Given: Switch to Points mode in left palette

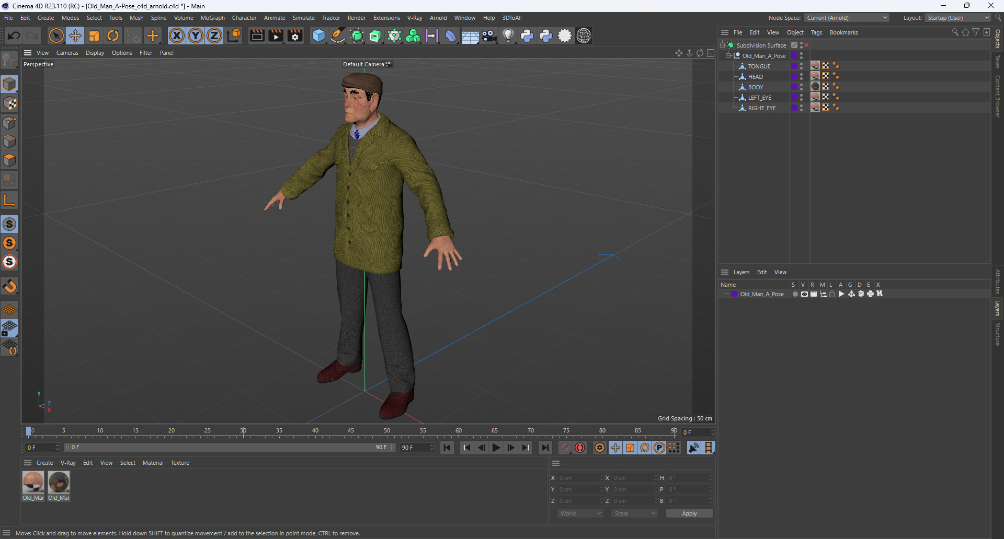Looking at the screenshot, I should [x=9, y=123].
